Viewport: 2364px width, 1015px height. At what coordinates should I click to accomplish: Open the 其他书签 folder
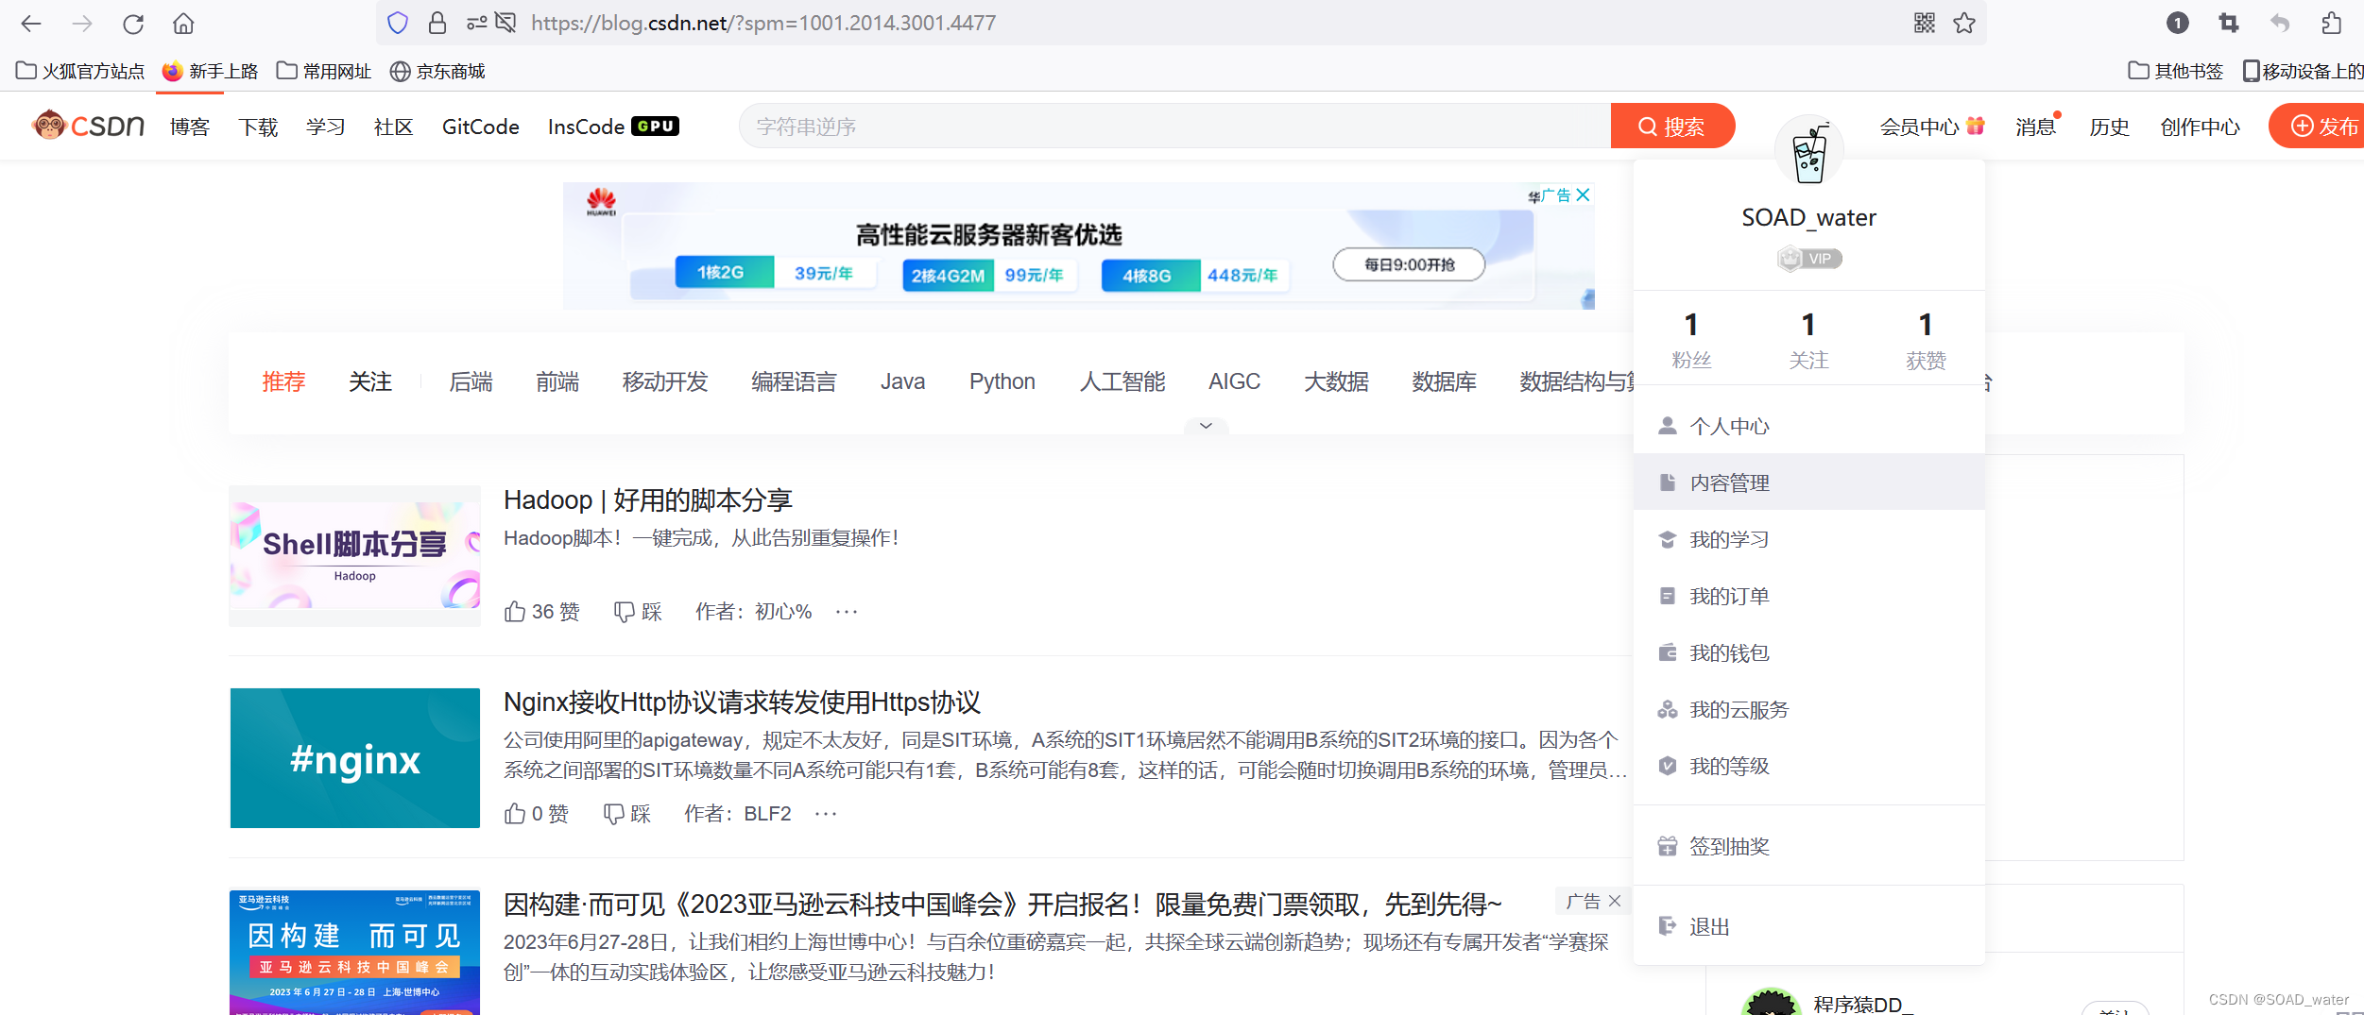(2175, 71)
